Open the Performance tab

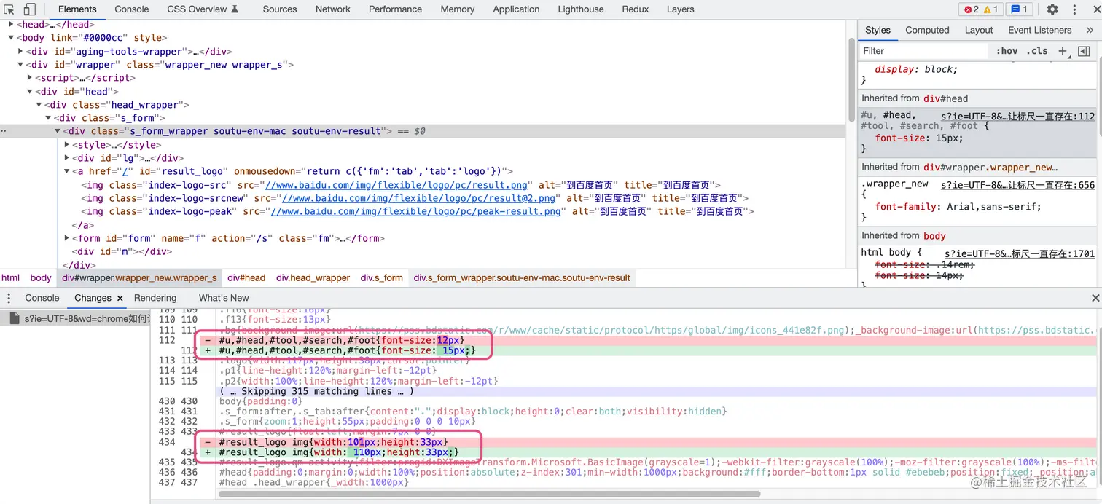[395, 9]
